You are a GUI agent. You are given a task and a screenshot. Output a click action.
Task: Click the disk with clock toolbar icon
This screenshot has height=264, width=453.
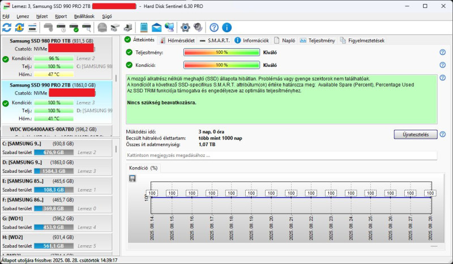pos(61,27)
